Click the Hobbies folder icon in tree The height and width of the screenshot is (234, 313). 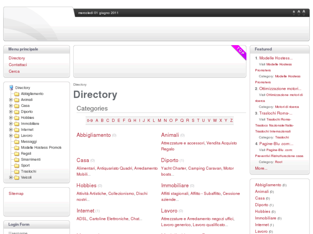(x=17, y=118)
